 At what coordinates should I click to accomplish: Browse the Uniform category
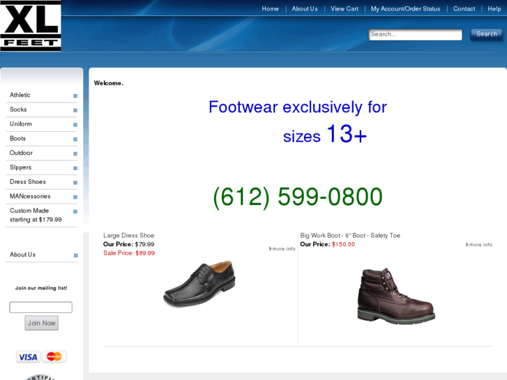click(21, 124)
